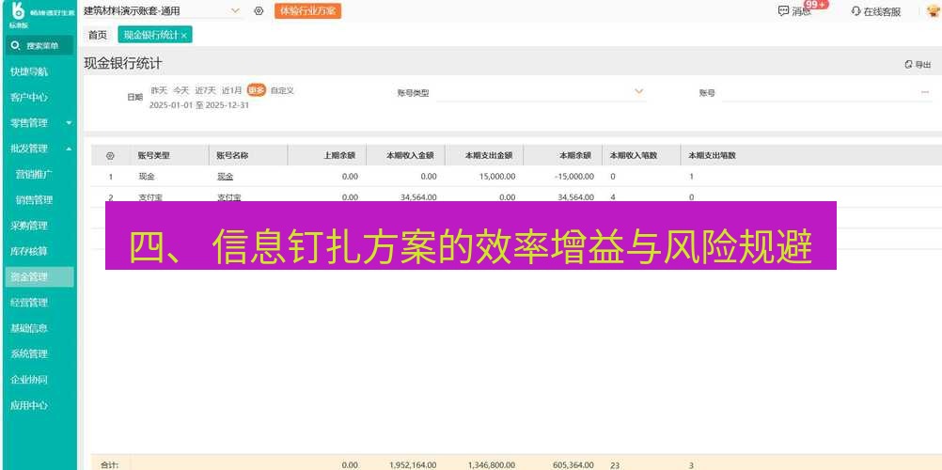Open settings gear next to account selector
Image resolution: width=942 pixels, height=470 pixels.
point(259,11)
